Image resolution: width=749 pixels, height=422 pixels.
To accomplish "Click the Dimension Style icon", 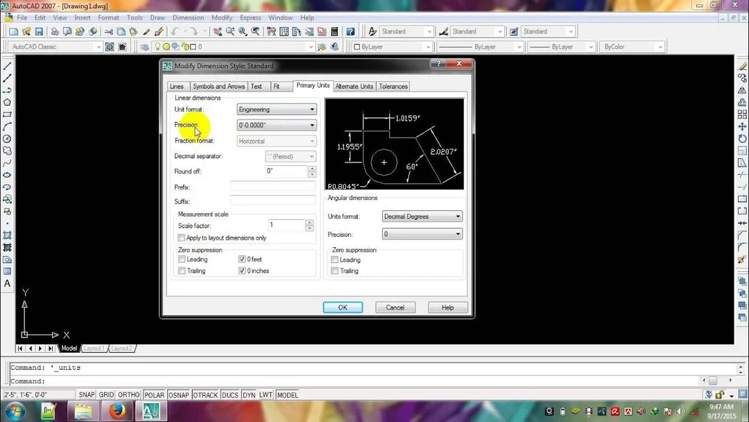I will tap(443, 31).
